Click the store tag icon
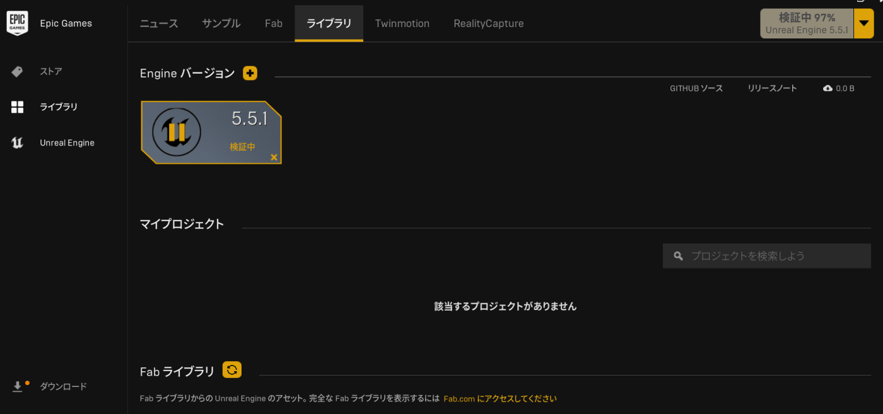 tap(17, 72)
